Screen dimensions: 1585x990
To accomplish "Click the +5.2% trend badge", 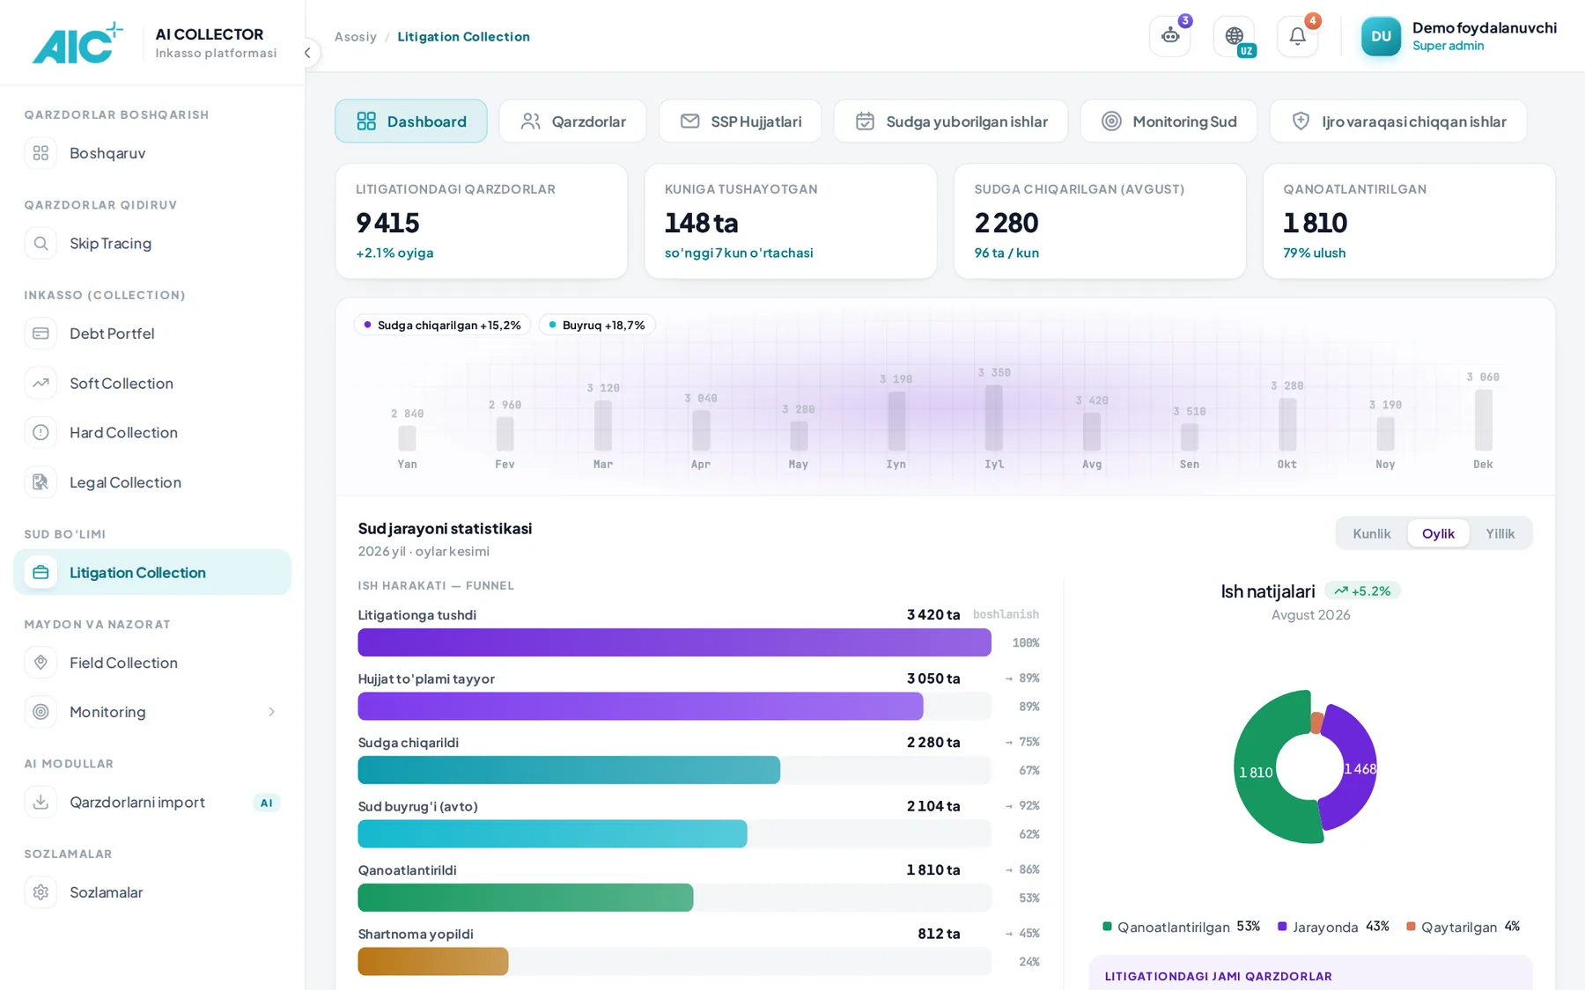I will click(1363, 591).
